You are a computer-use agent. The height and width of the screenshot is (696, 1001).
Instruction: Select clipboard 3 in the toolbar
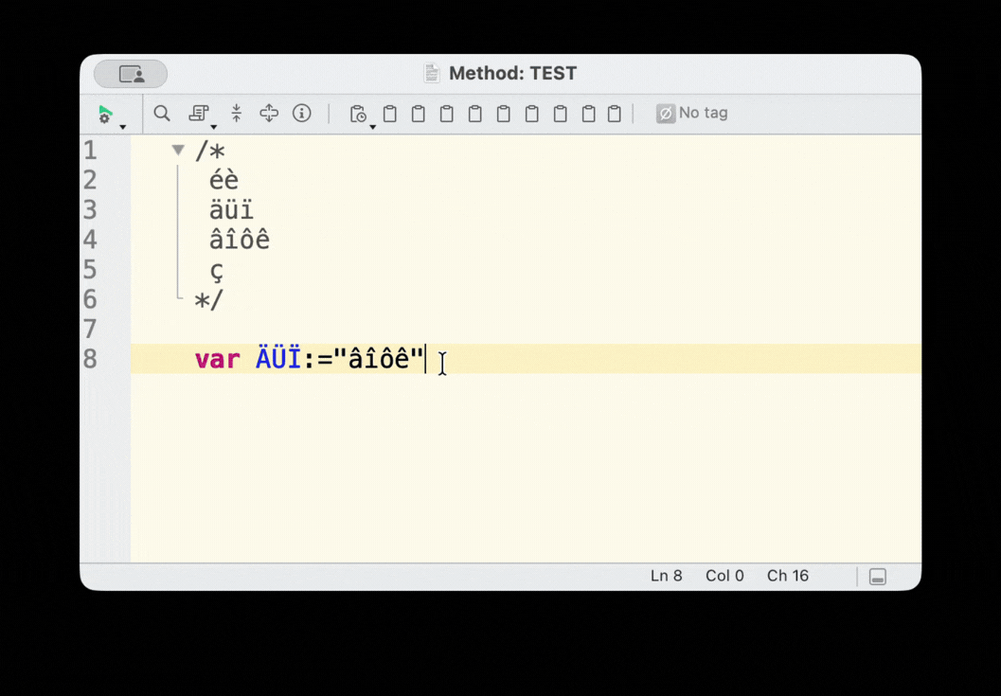(x=447, y=115)
